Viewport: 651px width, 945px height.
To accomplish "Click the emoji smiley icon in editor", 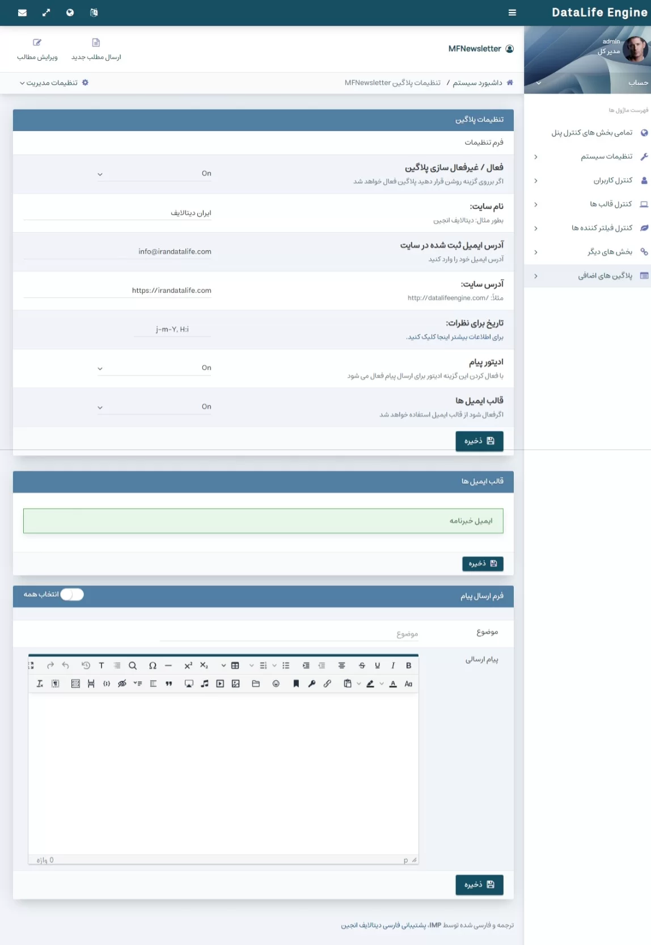I will coord(276,684).
